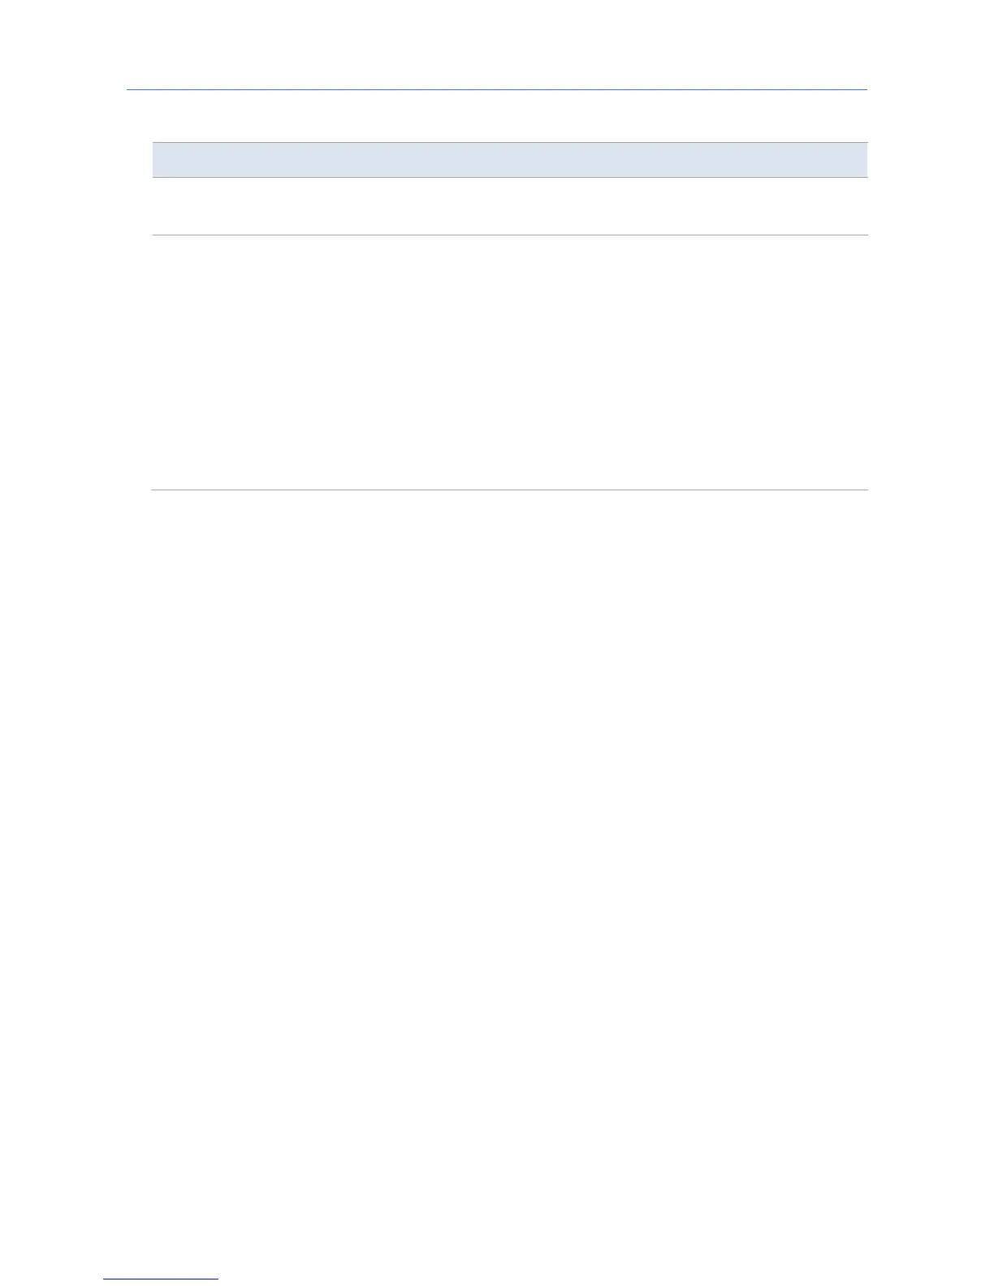The height and width of the screenshot is (1286, 994).
Task: Click the short blue underline at page bottom-left
Action: pos(162,1279)
